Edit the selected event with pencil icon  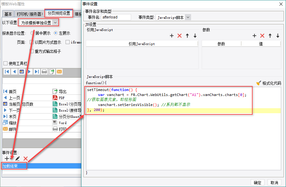(17, 159)
